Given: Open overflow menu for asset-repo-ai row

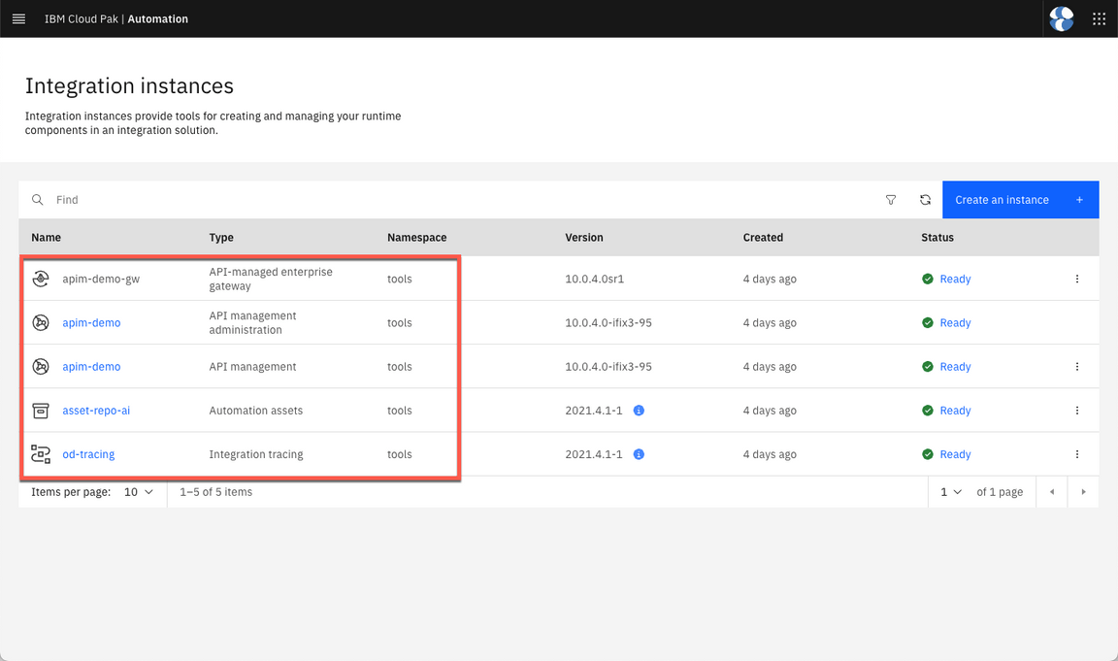Looking at the screenshot, I should click(1077, 411).
